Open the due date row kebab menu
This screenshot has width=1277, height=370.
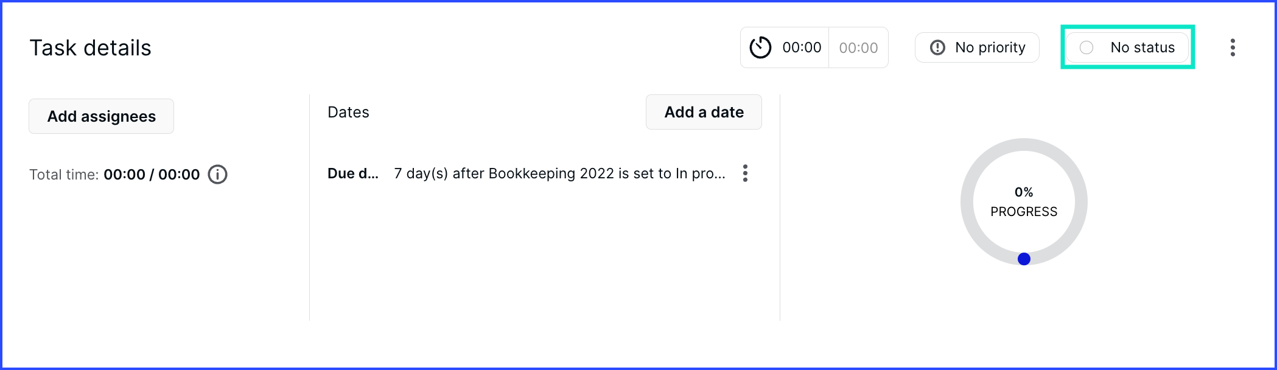coord(745,173)
